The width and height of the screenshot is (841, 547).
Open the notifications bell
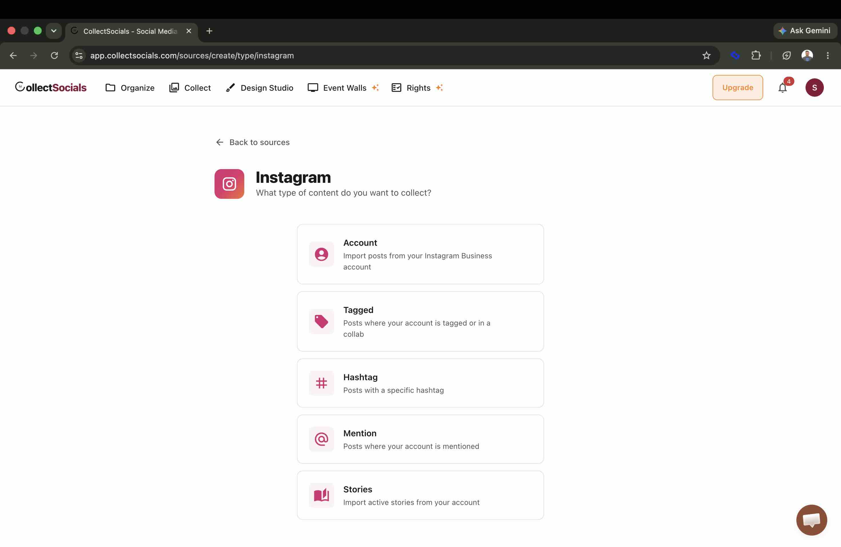click(782, 88)
